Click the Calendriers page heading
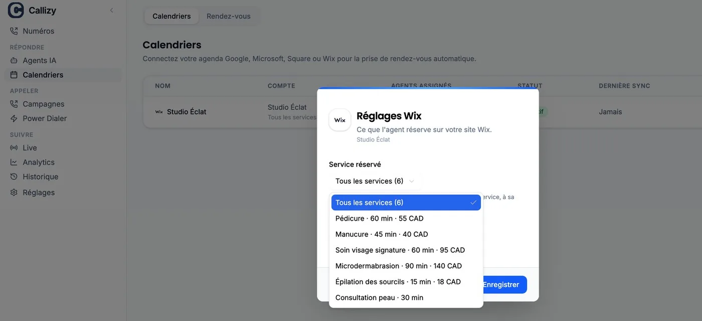The width and height of the screenshot is (702, 321). [x=172, y=45]
